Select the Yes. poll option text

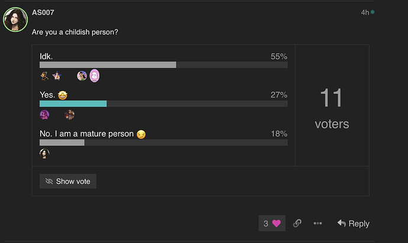tap(47, 95)
